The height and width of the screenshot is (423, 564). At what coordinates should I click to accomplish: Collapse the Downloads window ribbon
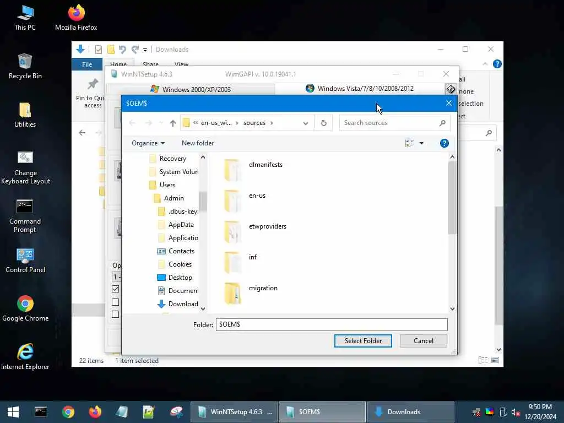485,64
